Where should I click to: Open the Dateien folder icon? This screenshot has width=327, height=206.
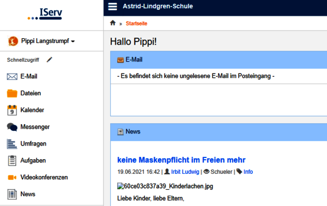[12, 93]
